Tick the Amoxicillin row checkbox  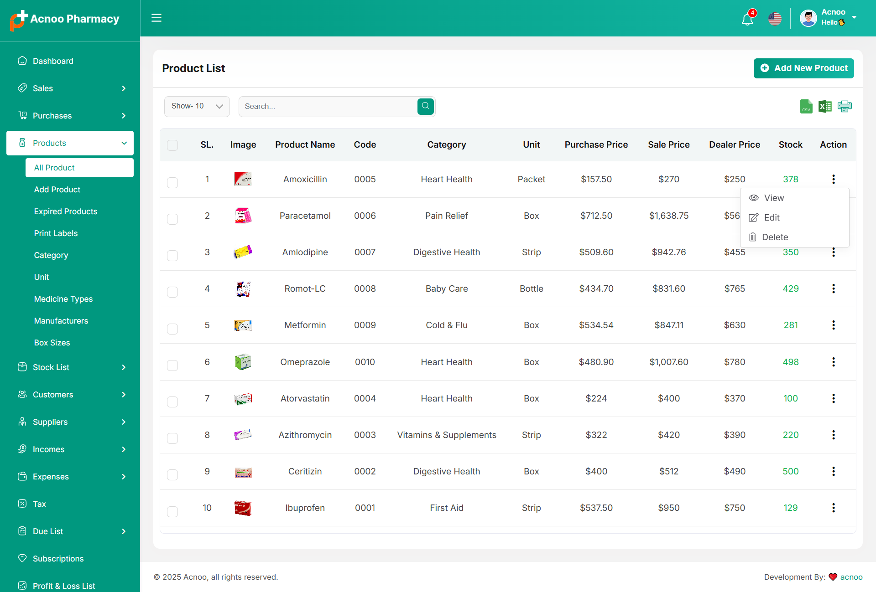pyautogui.click(x=172, y=183)
